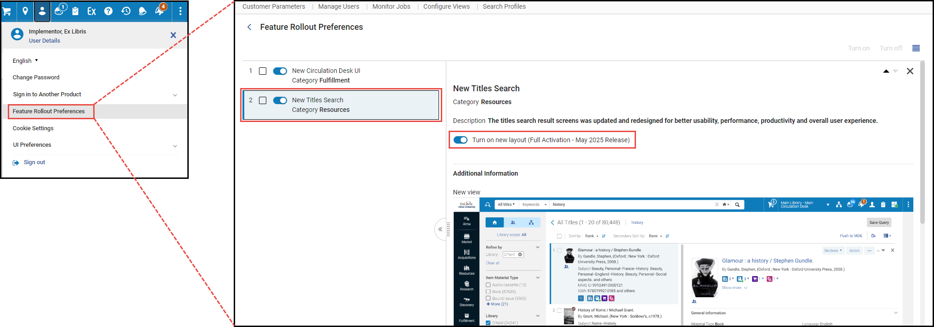Click the round user avatar icon
934x327 pixels.
(17, 35)
